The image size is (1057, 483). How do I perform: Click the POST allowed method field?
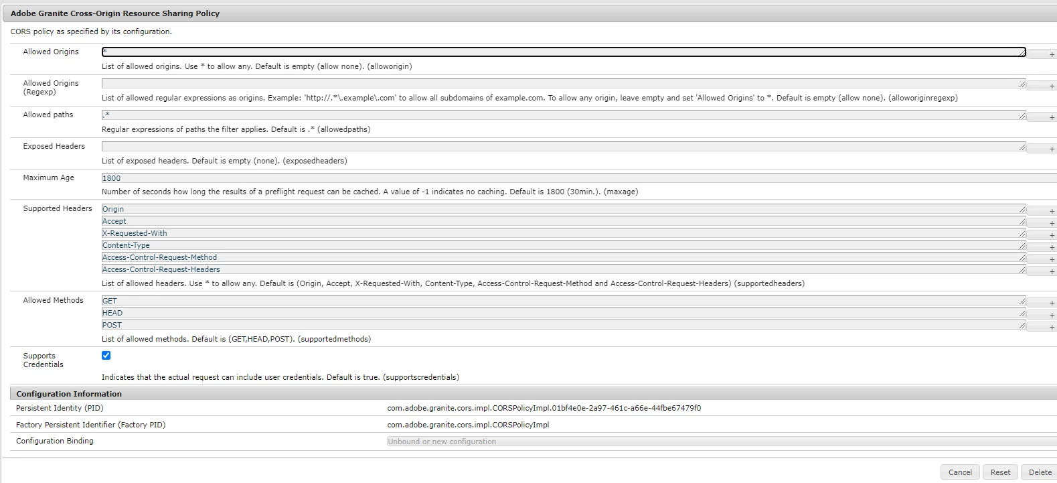coord(564,325)
